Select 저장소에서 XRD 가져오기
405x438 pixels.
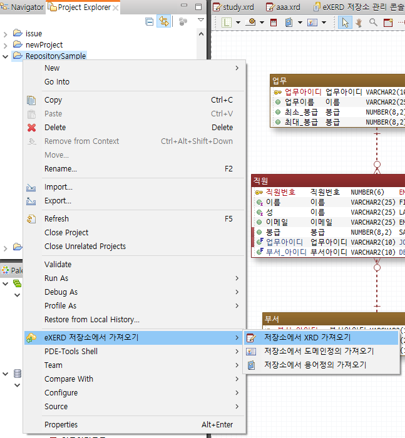pos(321,337)
